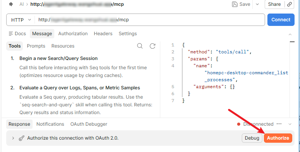This screenshot has height=152, width=300.
Task: Search tools with the magnifier icon
Action: [140, 46]
